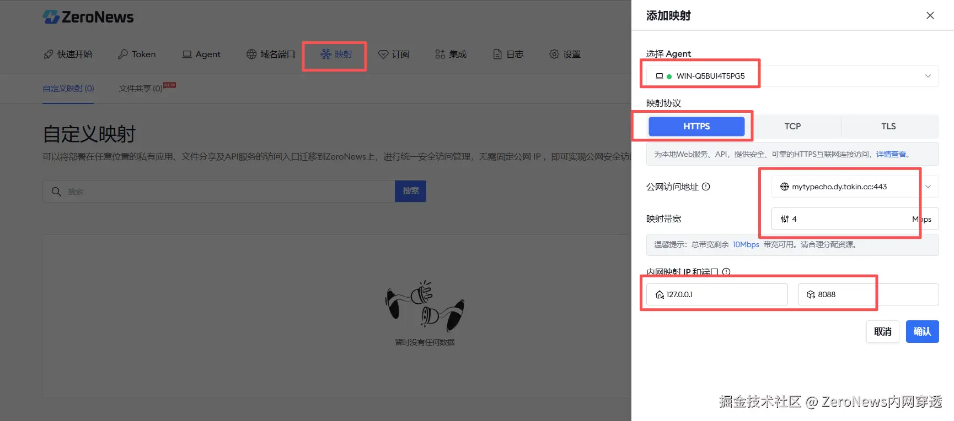Focus the 127.0.0.1 IP input field

click(x=717, y=294)
